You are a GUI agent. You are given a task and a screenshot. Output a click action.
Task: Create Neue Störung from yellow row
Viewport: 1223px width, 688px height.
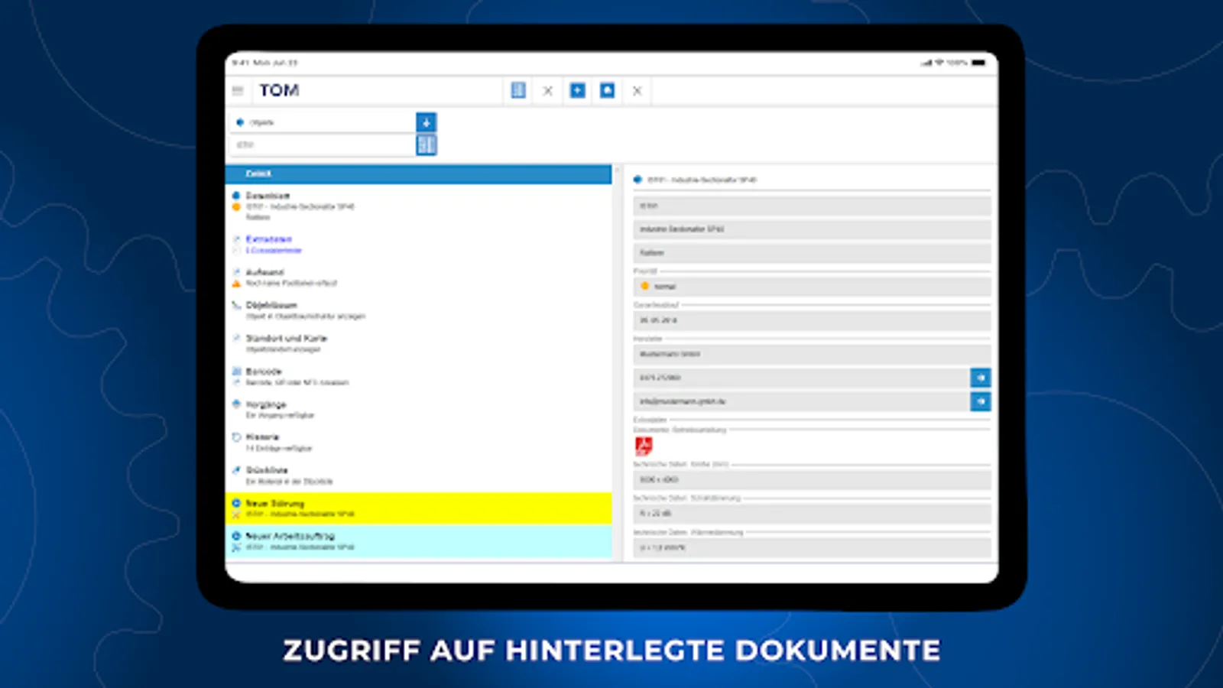(x=419, y=508)
